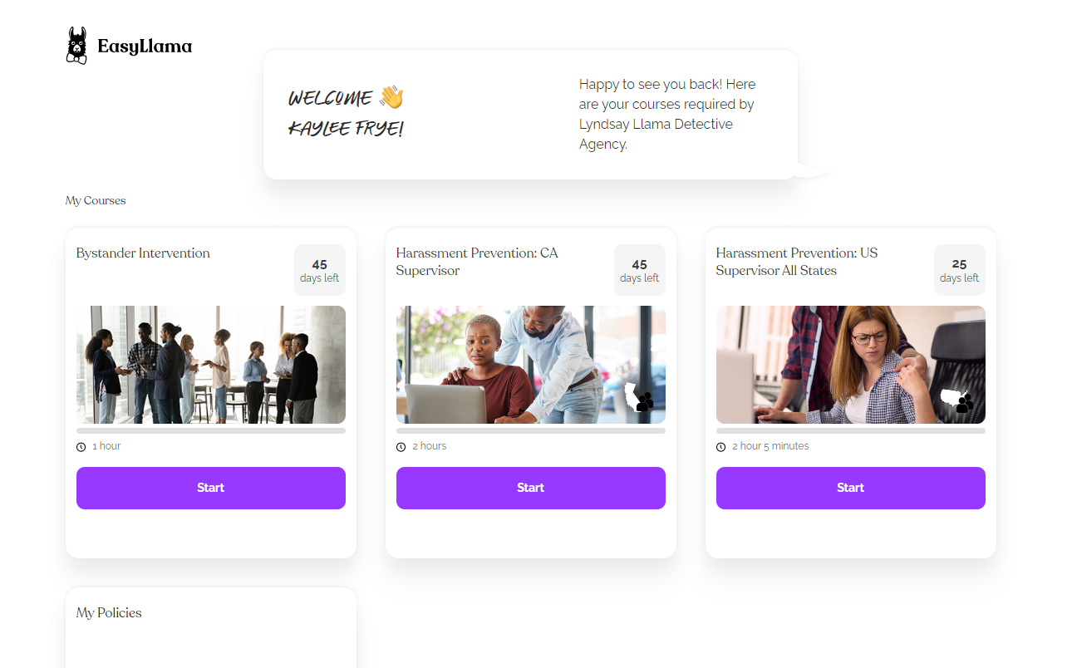Click California state badge on CA Supervisor image

[639, 396]
